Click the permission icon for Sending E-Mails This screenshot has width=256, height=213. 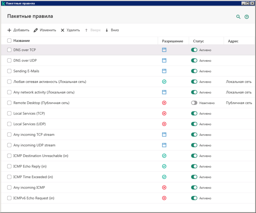[164, 71]
